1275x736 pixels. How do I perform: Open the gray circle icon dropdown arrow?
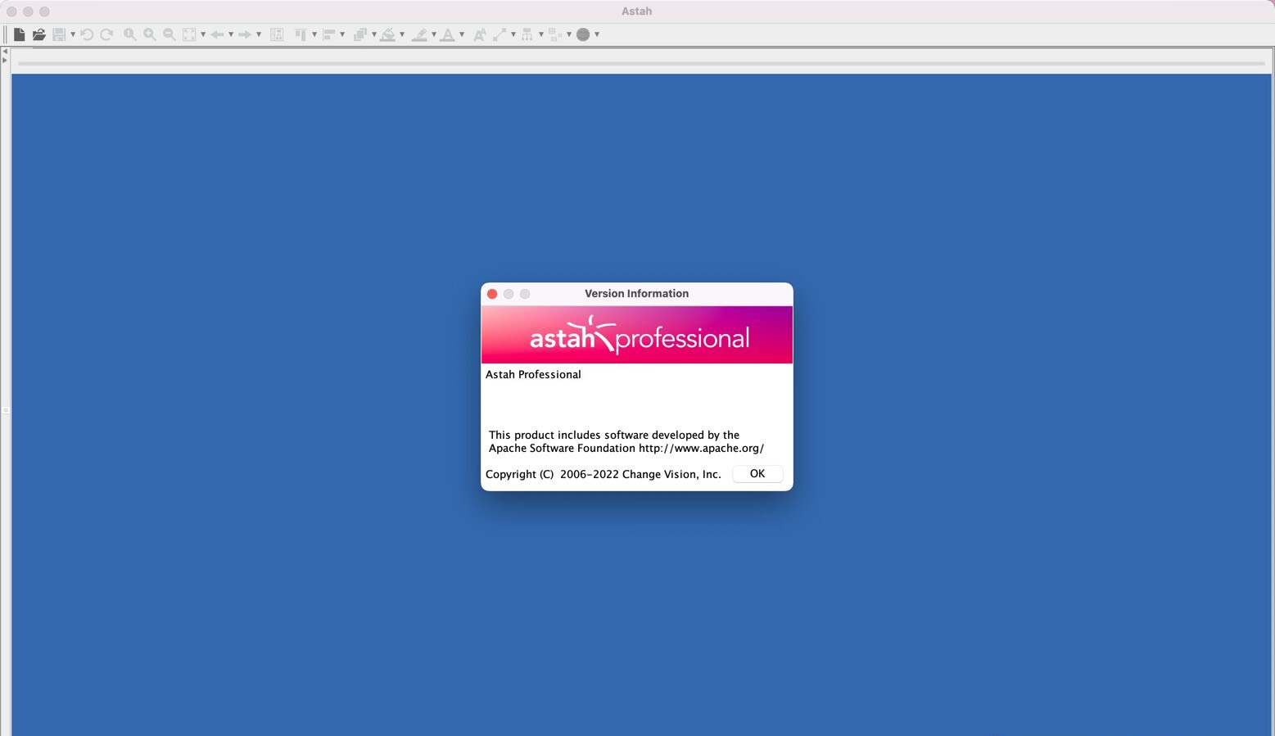point(597,34)
